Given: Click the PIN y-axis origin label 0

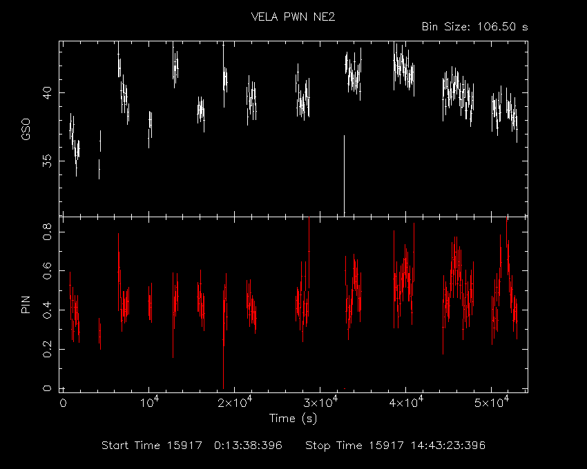Looking at the screenshot, I should [x=47, y=388].
